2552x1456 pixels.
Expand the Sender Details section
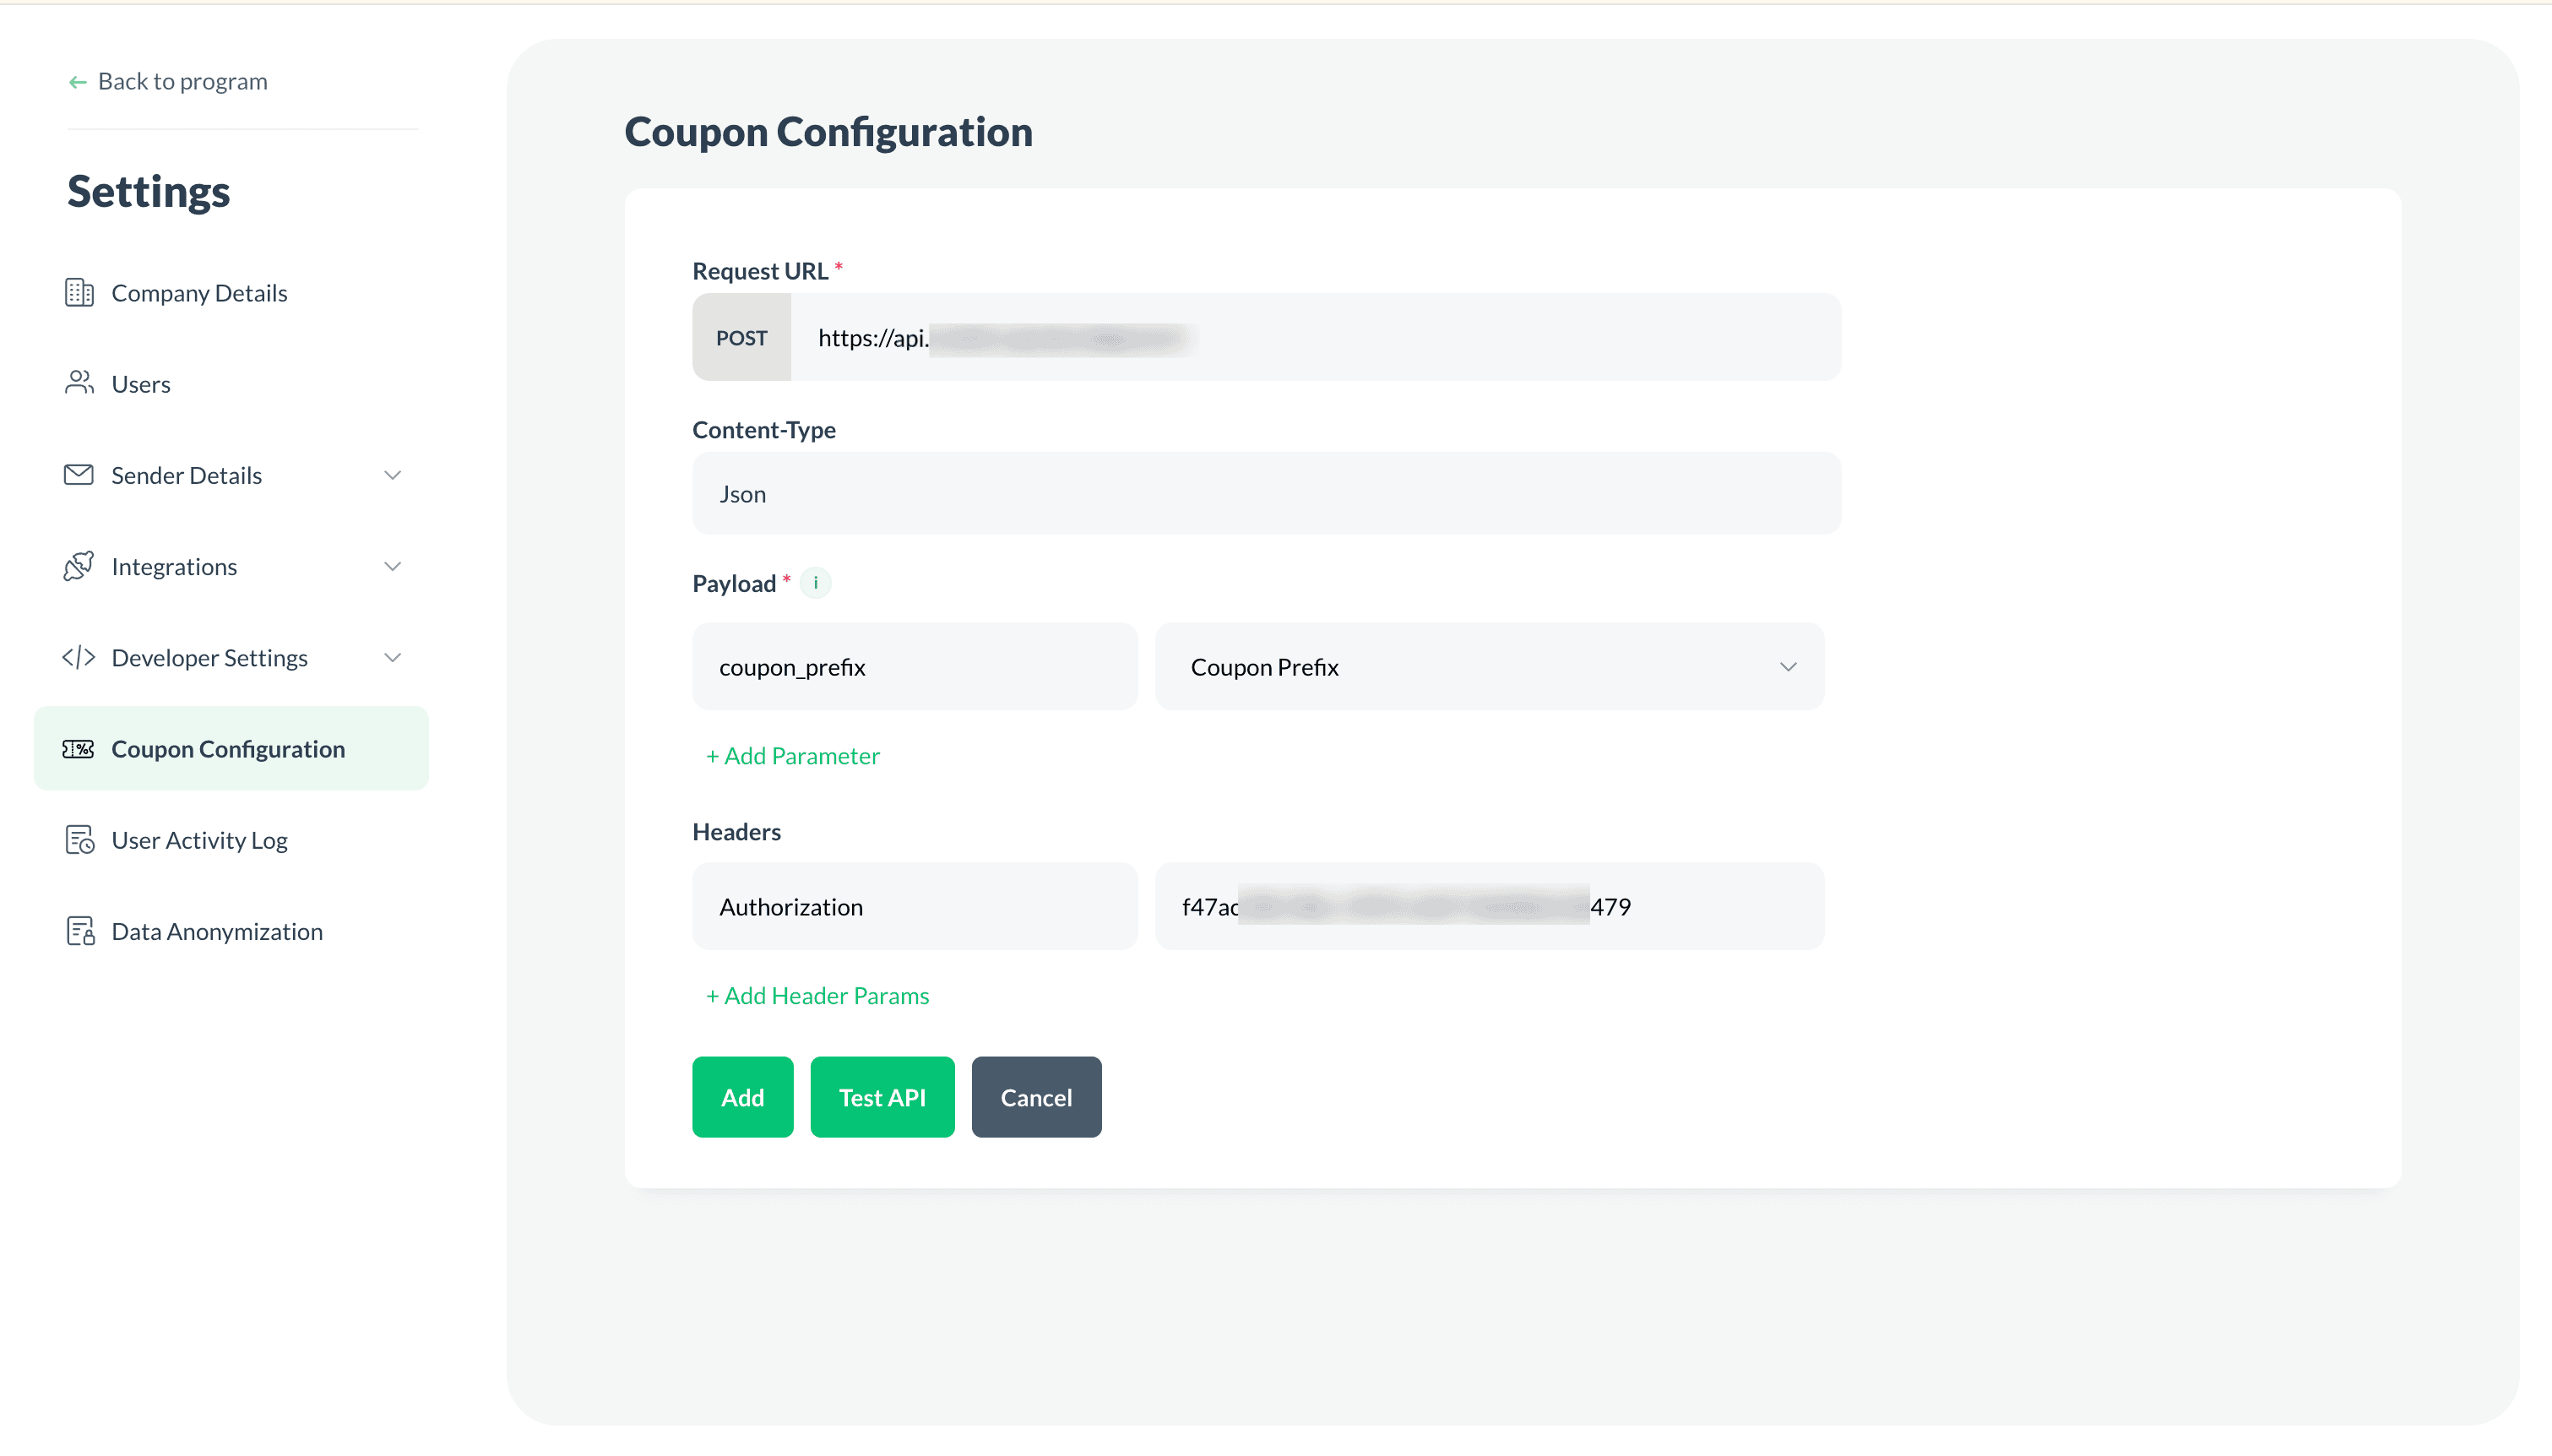click(x=393, y=475)
